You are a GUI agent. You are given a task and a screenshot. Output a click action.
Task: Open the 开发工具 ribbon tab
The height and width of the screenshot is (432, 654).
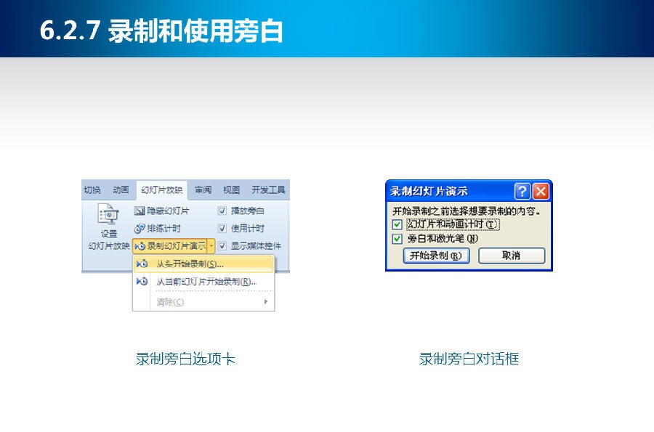(268, 190)
